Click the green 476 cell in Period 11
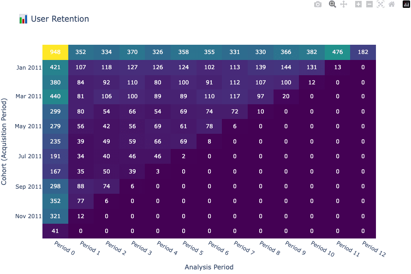411x274 pixels. pos(337,52)
